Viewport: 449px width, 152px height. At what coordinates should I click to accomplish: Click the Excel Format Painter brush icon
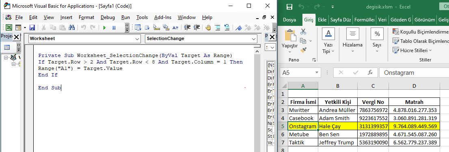click(303, 50)
